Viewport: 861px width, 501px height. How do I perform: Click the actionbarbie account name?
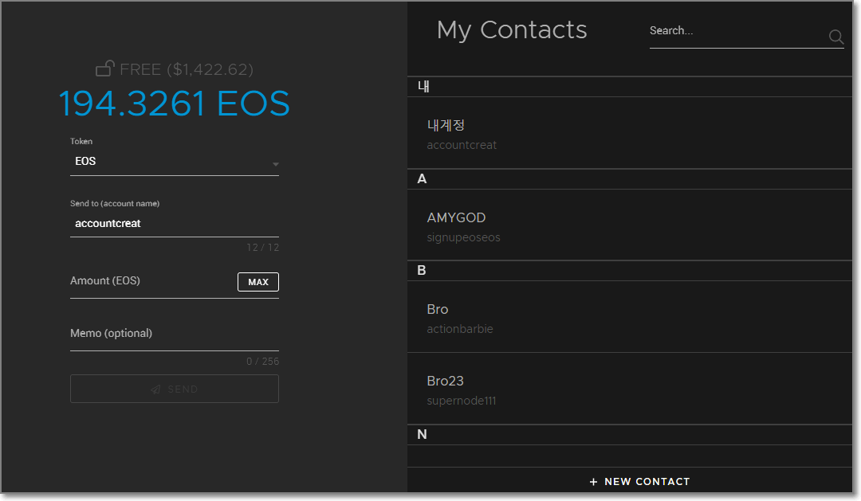460,329
